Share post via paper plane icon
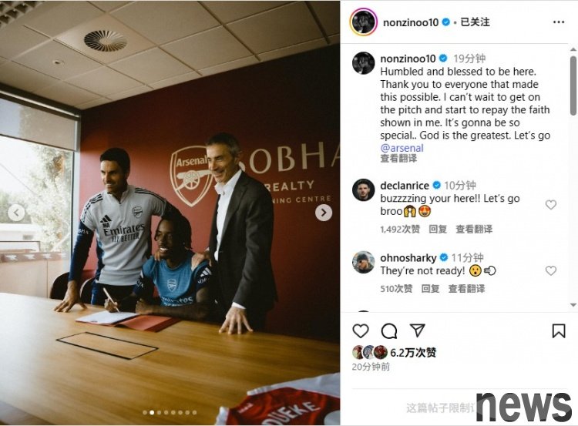The width and height of the screenshot is (578, 426). click(418, 330)
